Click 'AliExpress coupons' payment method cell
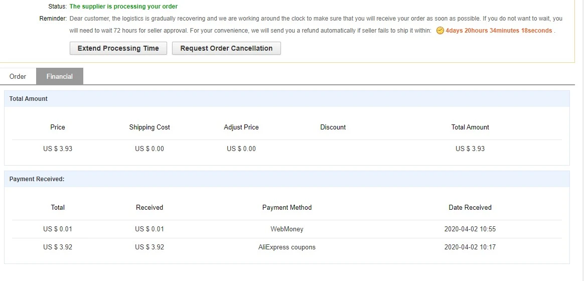This screenshot has width=584, height=281. tap(287, 247)
